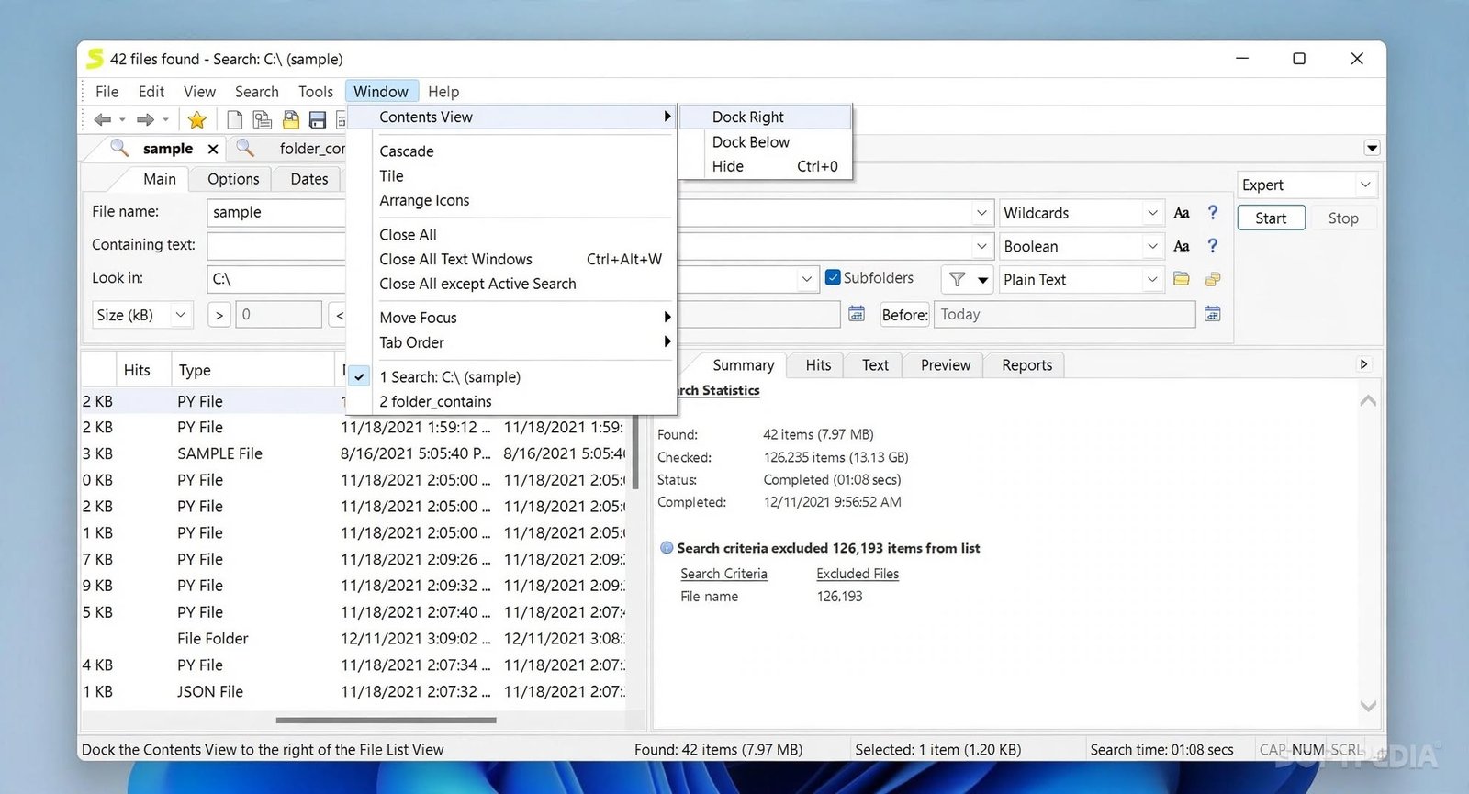Image resolution: width=1469 pixels, height=794 pixels.
Task: Toggle the Before date button
Action: coord(905,315)
